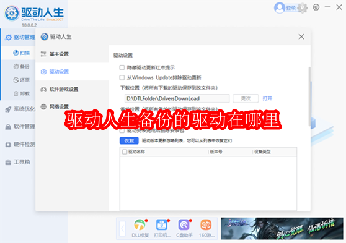Click the VIP shield badge icon

pyautogui.click(x=303, y=8)
